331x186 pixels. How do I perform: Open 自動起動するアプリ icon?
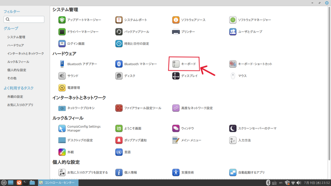click(x=233, y=172)
